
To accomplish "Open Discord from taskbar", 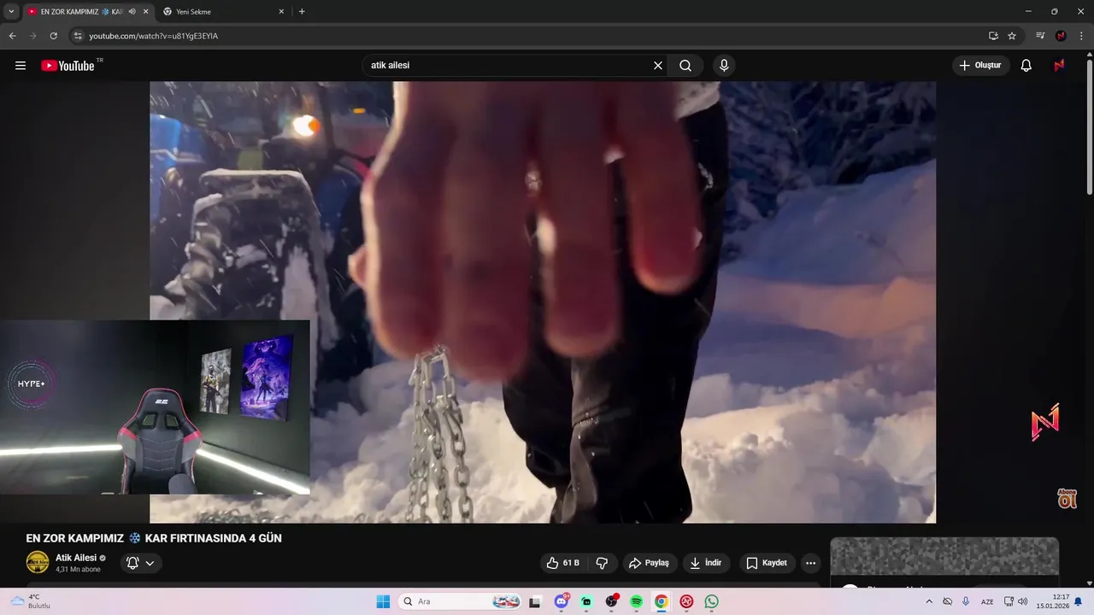I will 562,601.
